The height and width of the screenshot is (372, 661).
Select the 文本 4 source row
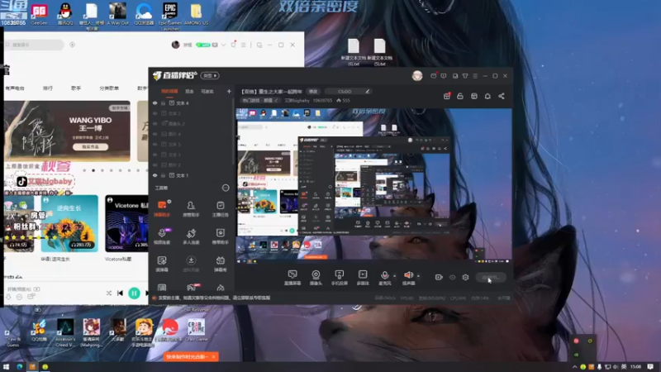192,103
